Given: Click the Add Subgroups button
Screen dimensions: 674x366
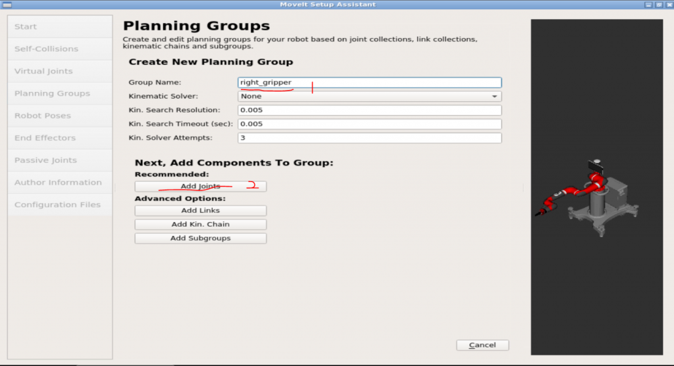Looking at the screenshot, I should pos(200,239).
